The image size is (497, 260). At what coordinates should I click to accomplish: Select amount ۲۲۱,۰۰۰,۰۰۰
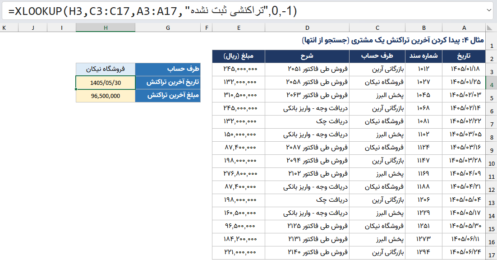tap(239, 253)
